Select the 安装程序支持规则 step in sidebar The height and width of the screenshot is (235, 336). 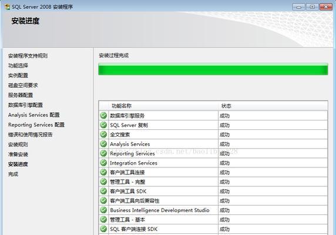click(28, 56)
